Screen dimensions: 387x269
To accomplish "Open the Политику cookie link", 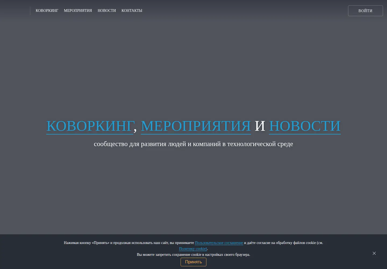I will [193, 249].
